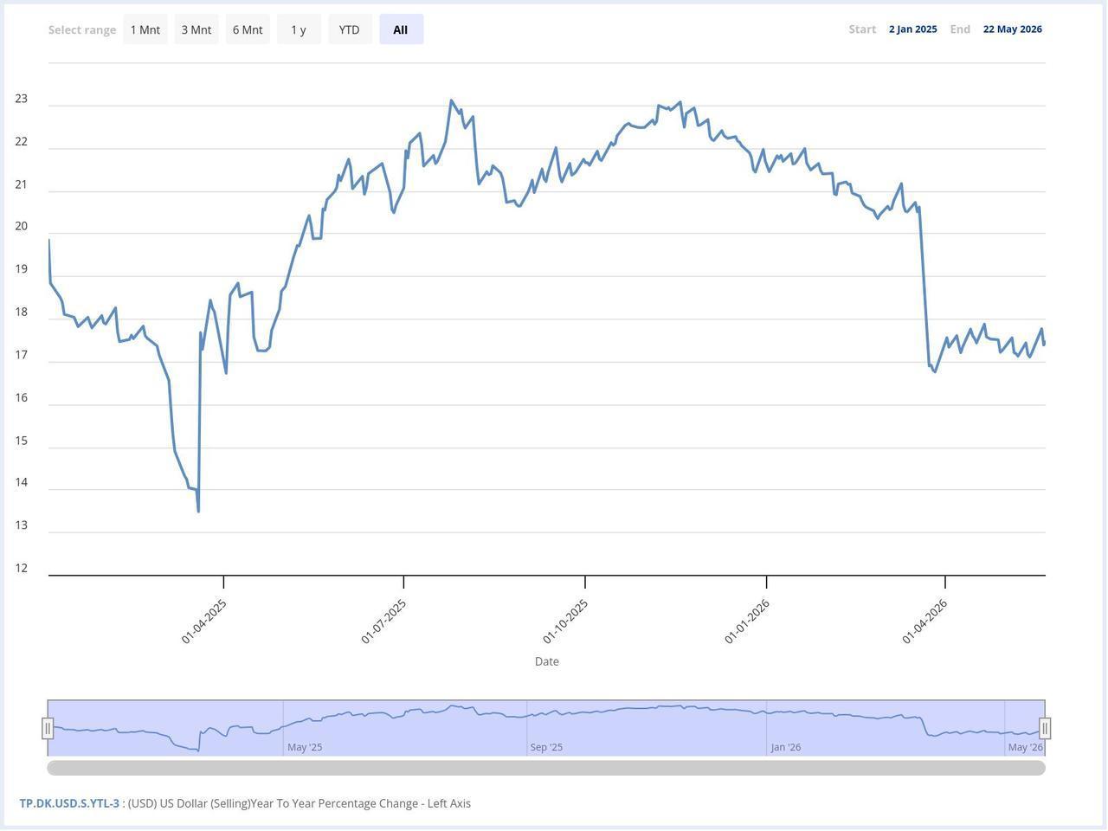Click the y-axis value 17
Screen dimensions: 1108x831
tap(22, 355)
